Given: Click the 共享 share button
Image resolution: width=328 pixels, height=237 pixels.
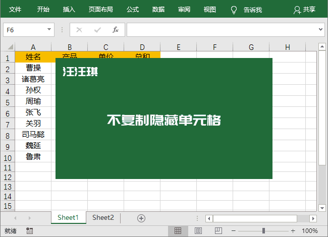Looking at the screenshot, I should [x=305, y=10].
